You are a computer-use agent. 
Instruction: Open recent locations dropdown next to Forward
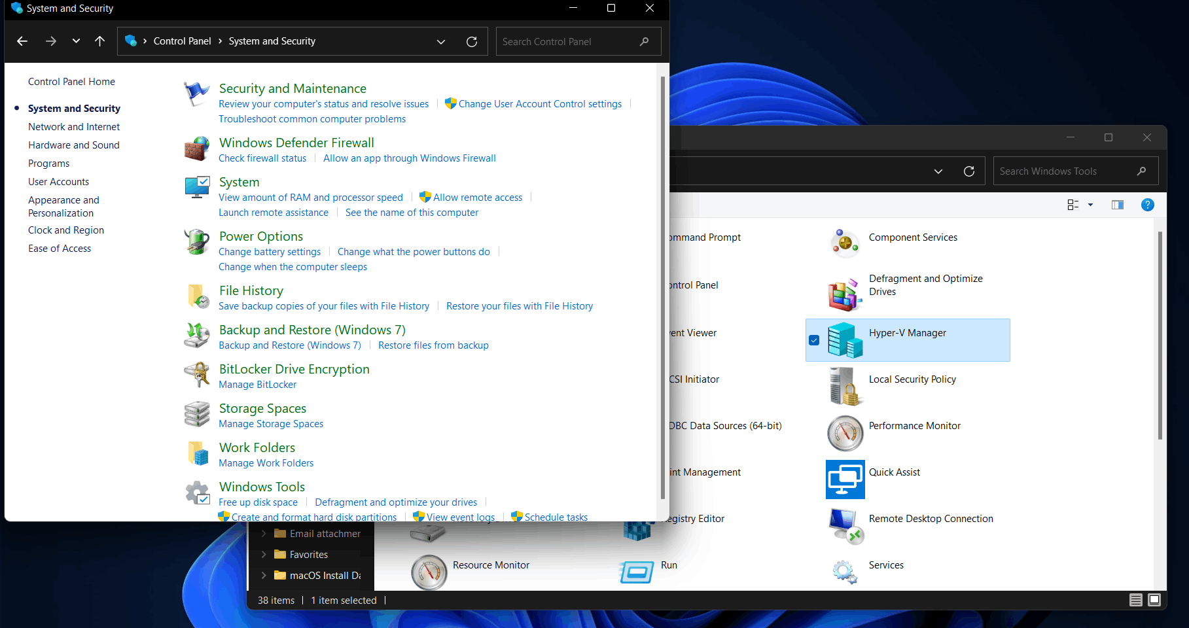pyautogui.click(x=76, y=41)
